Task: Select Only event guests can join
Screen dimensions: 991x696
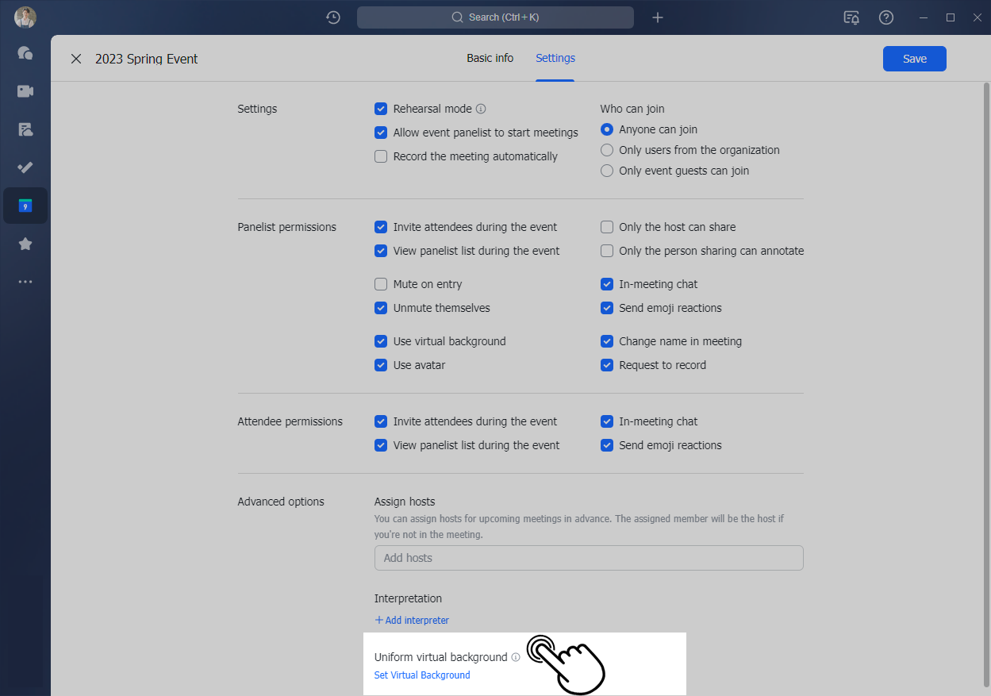Action: tap(607, 170)
